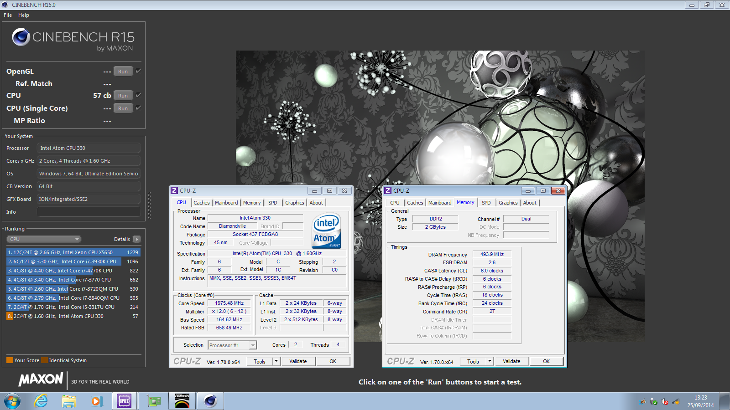Open About tab in left CPU-Z
Image resolution: width=730 pixels, height=410 pixels.
click(x=316, y=203)
